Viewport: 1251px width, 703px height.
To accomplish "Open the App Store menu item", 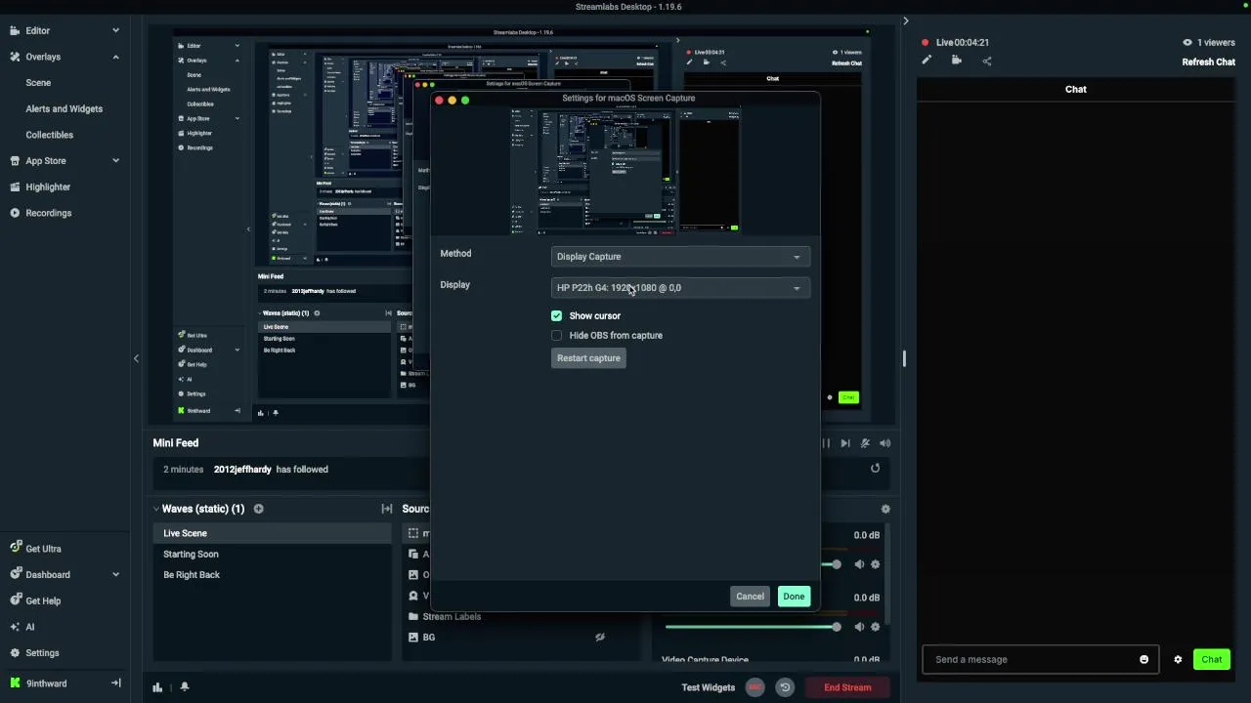I will [45, 160].
